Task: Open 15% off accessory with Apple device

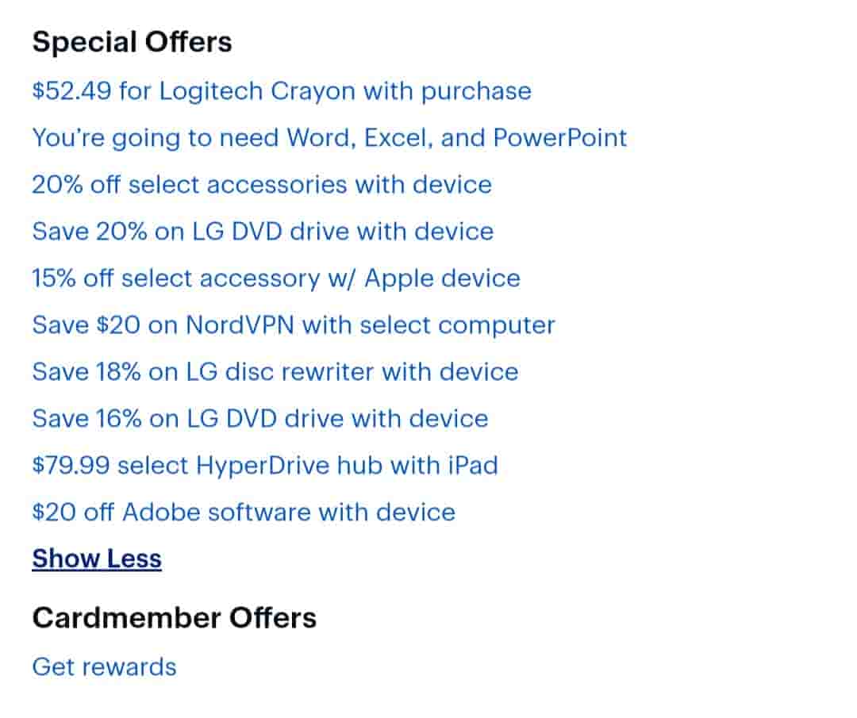Action: [276, 278]
